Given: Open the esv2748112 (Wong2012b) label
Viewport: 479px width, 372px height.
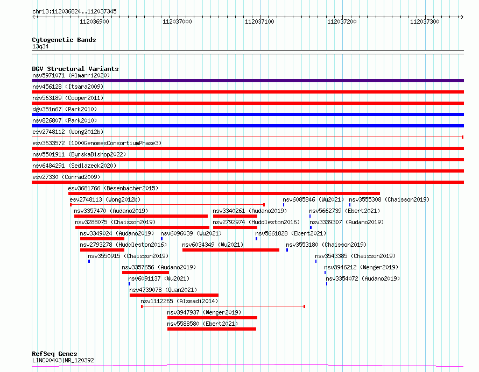Looking at the screenshot, I should (68, 132).
